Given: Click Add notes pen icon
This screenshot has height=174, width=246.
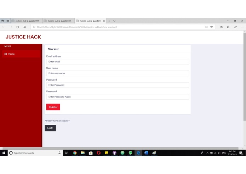Looking at the screenshot, I should (x=228, y=27).
